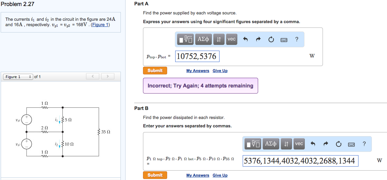Click the (Figure 1) link in problem text
This screenshot has width=387, height=180.
pos(100,25)
